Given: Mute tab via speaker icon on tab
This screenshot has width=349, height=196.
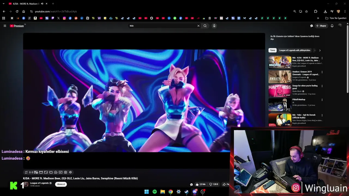Looking at the screenshot, I should (x=42, y=4).
